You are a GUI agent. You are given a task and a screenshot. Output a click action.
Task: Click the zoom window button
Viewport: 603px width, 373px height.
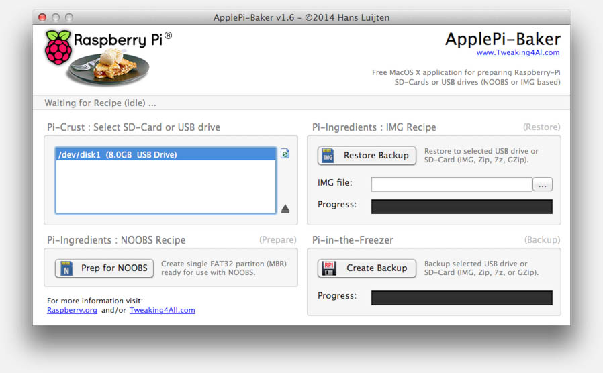69,17
